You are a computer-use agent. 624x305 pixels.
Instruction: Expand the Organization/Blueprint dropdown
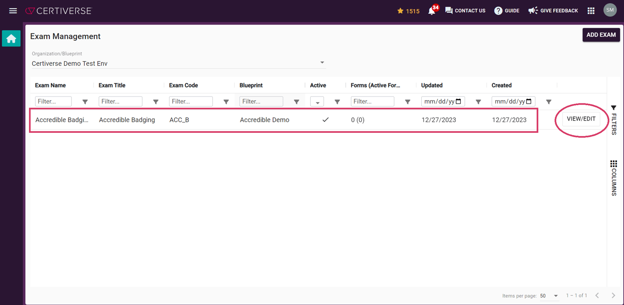point(322,63)
